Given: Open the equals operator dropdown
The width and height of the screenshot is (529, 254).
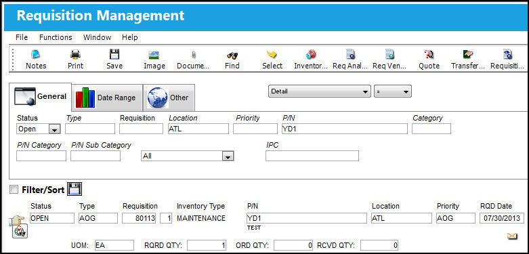Looking at the screenshot, I should pos(393,91).
